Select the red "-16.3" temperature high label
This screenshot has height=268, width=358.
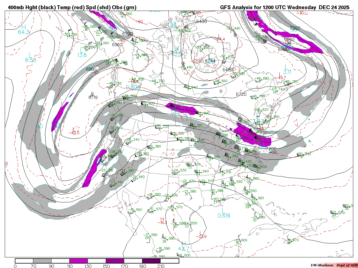[x=162, y=222]
